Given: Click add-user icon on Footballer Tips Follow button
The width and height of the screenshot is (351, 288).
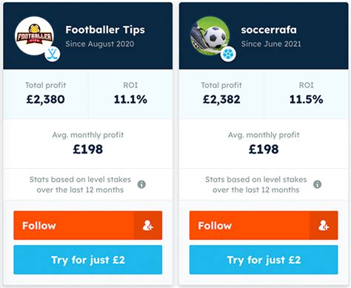Looking at the screenshot, I should tap(148, 225).
